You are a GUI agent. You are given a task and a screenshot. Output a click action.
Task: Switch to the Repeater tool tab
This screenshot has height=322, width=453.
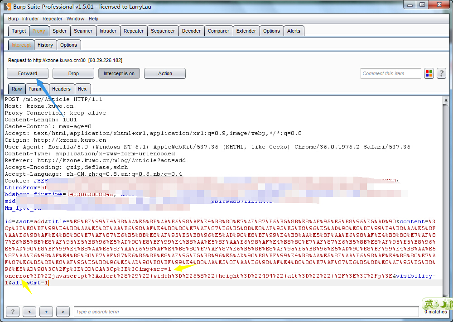click(x=134, y=31)
